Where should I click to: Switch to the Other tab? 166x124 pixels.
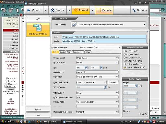pyautogui.click(x=88, y=52)
